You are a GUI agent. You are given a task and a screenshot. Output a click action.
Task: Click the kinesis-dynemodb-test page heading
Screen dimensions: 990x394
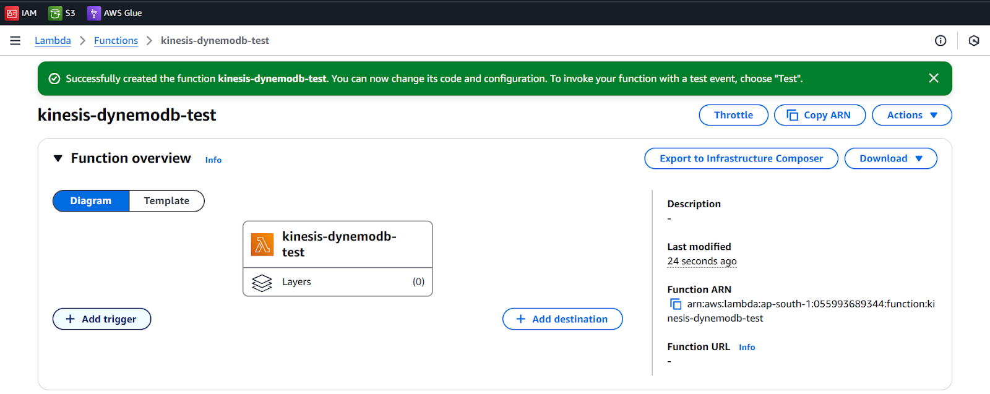coord(127,115)
